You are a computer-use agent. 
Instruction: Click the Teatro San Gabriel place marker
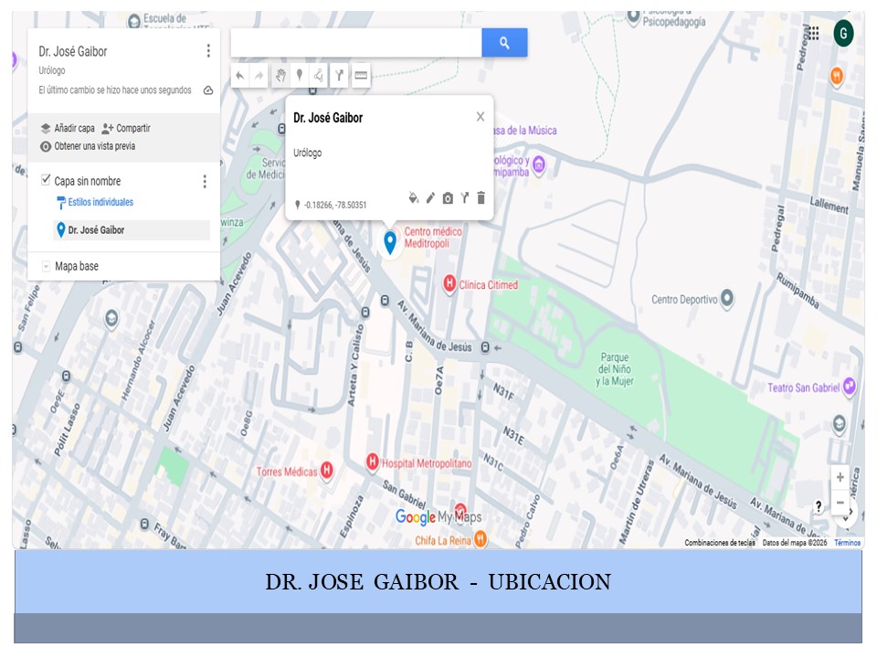pyautogui.click(x=850, y=386)
